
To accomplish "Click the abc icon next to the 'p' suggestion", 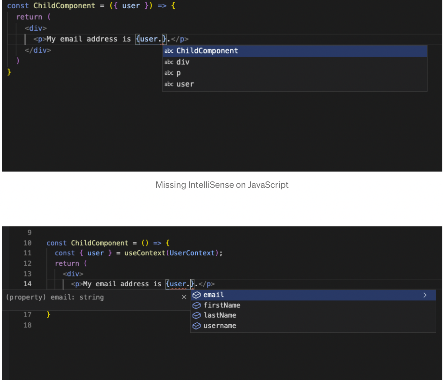I will (169, 73).
